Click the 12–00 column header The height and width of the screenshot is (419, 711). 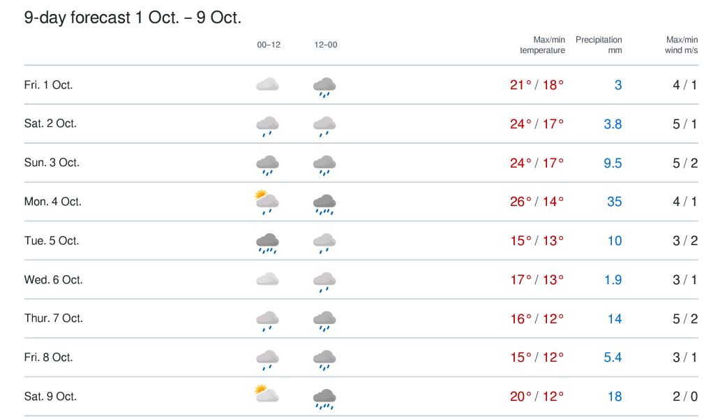tap(326, 45)
